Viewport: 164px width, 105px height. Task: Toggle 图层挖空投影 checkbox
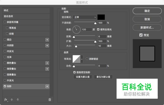(74, 72)
